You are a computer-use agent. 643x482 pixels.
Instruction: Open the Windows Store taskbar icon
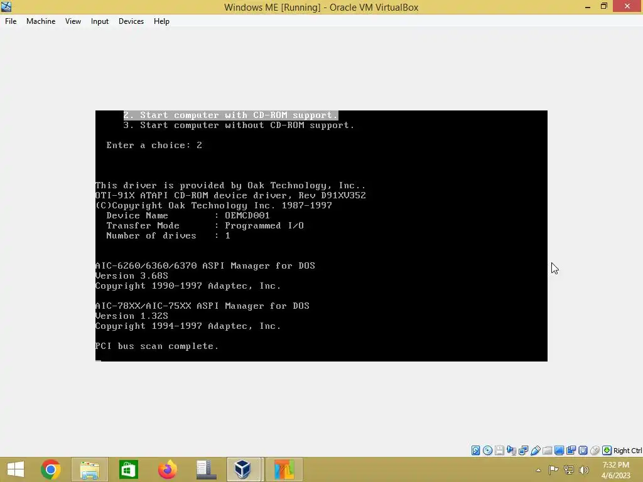tap(128, 469)
